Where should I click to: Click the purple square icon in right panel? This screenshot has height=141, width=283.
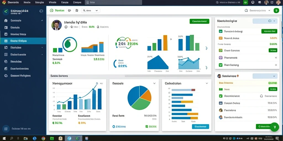point(220,58)
